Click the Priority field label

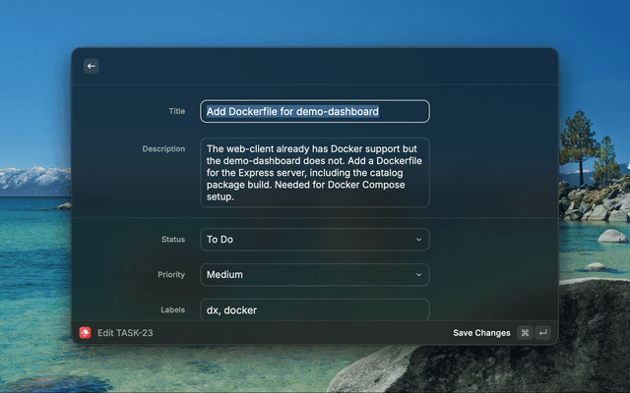click(x=170, y=275)
